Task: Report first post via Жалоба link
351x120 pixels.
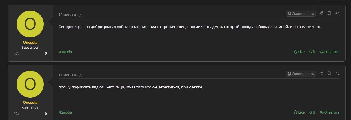Action: (65, 52)
